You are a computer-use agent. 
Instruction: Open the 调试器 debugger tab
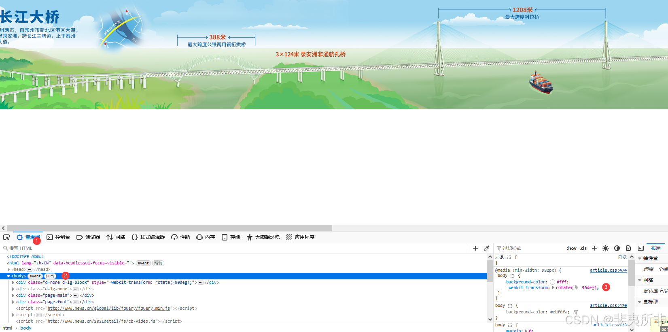[88, 237]
